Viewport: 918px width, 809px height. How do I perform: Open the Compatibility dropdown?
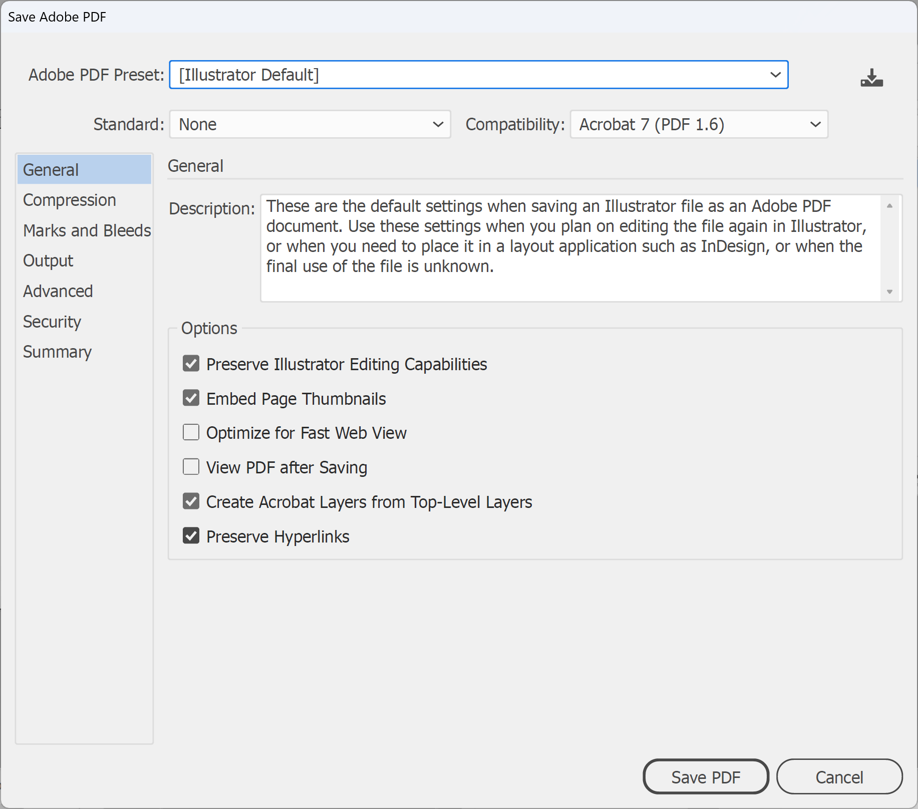pos(699,124)
